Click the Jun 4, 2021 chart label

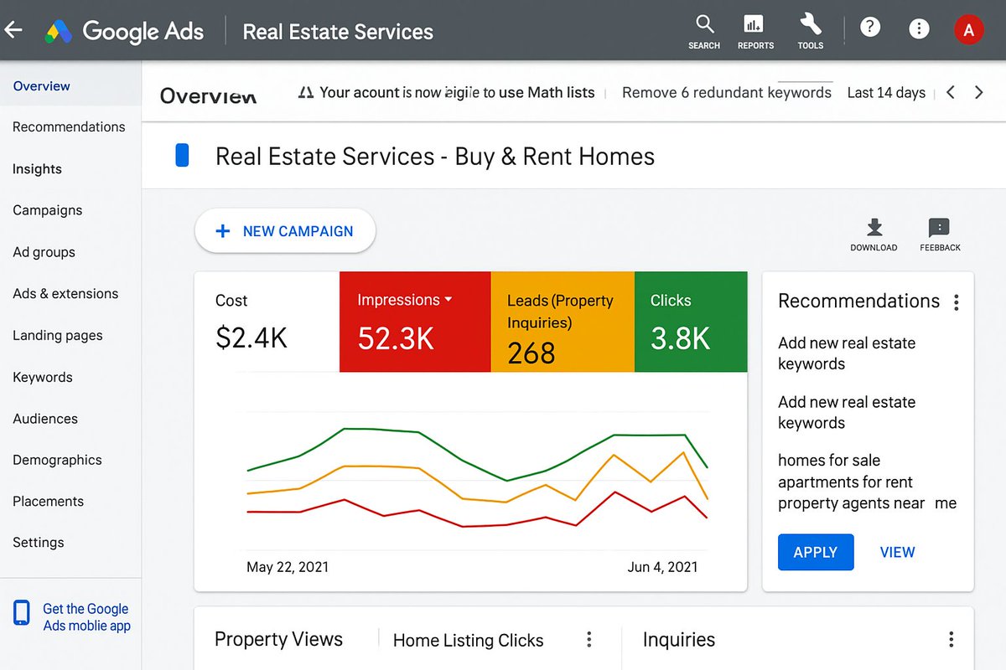coord(662,567)
